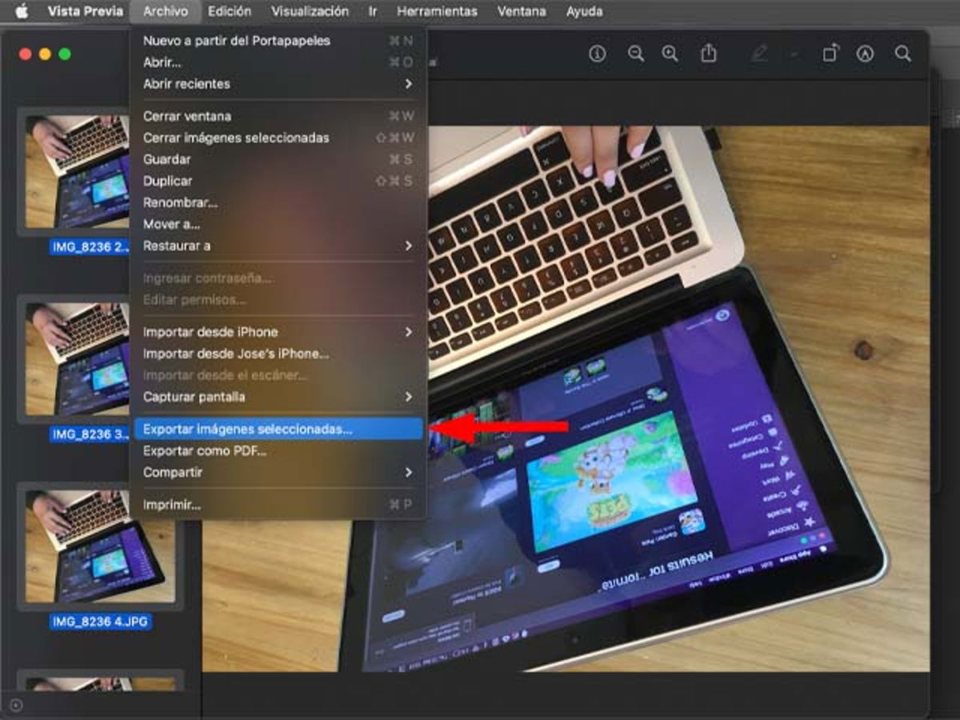
Task: Select the IMG_8236 4.JPG thumbnail
Action: point(100,546)
